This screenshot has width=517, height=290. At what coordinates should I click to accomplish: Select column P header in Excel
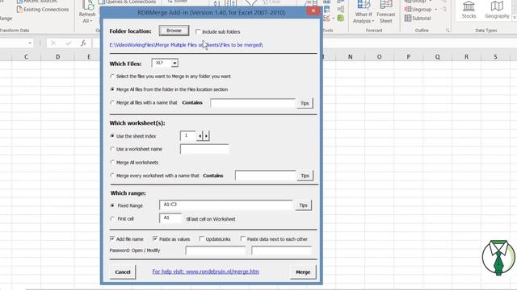click(409, 56)
